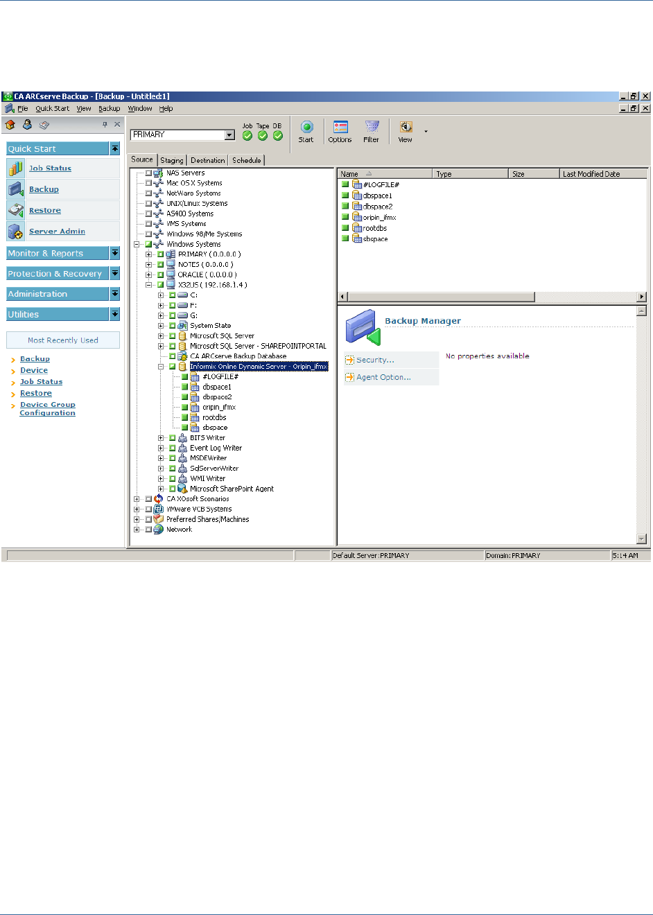The height and width of the screenshot is (915, 653).
Task: Open the PRIMARY server dropdown
Action: [230, 135]
